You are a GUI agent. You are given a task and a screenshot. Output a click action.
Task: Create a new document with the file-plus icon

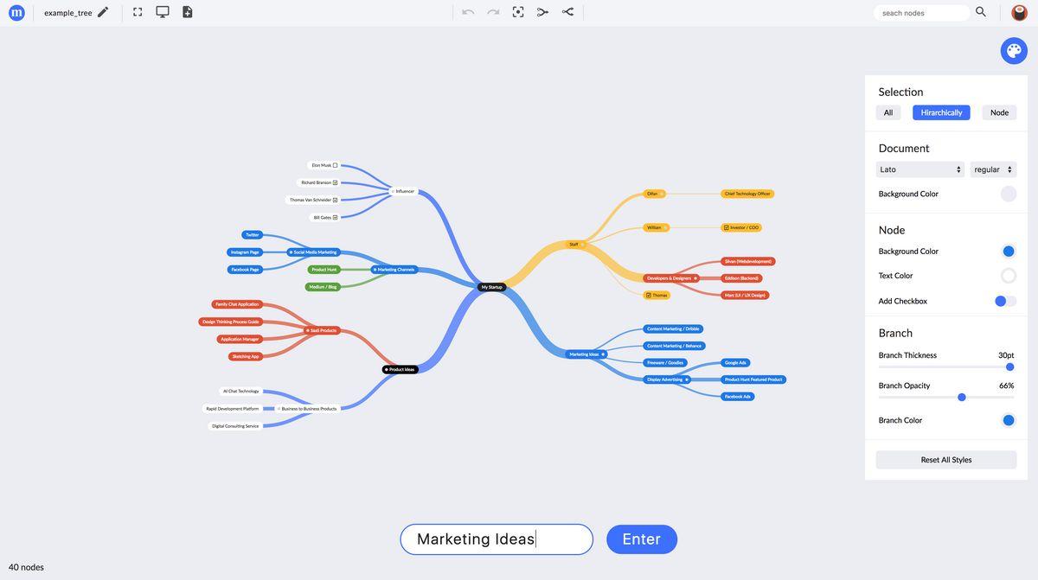(188, 12)
